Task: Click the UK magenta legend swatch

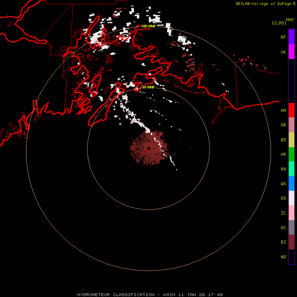Action: pyautogui.click(x=291, y=52)
